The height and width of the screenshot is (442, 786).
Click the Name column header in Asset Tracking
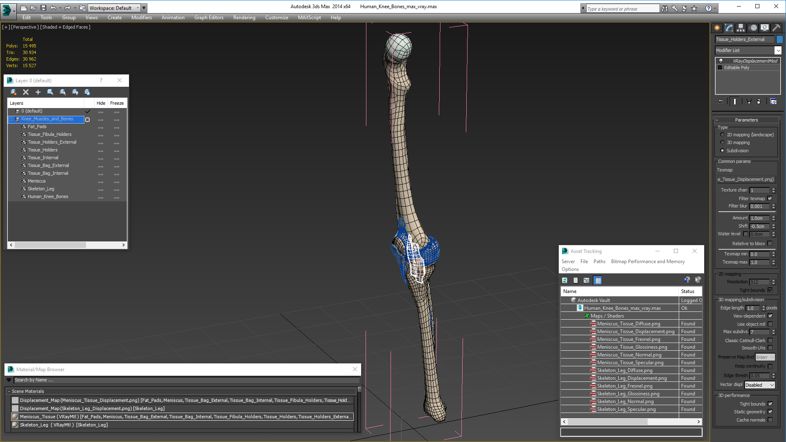coord(619,291)
